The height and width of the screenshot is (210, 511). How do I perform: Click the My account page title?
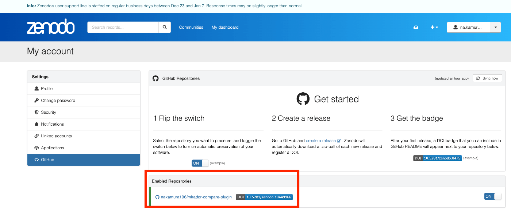click(x=50, y=51)
